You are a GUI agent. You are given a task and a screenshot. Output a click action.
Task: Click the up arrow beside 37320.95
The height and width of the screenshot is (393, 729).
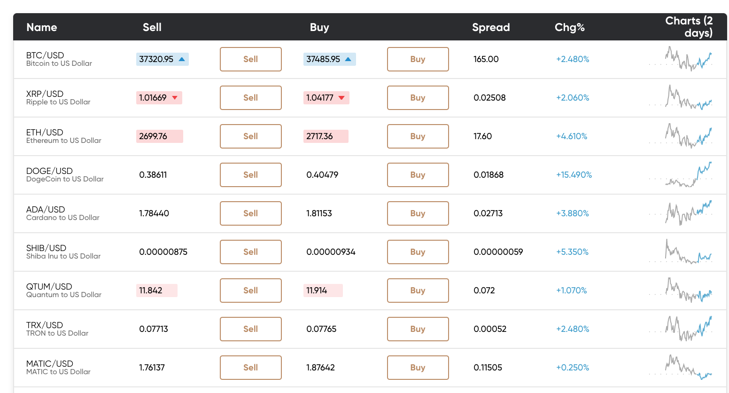click(182, 59)
